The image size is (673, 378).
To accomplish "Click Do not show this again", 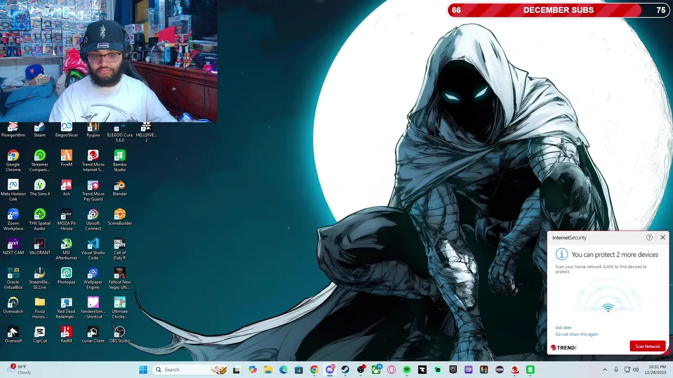I will (577, 334).
